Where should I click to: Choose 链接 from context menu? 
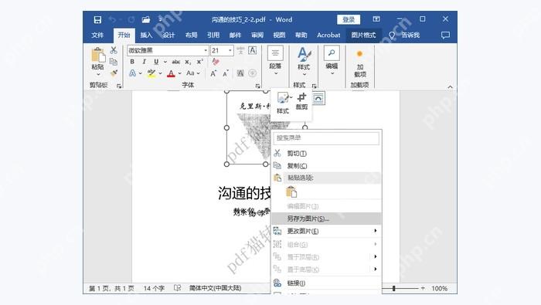click(x=326, y=283)
